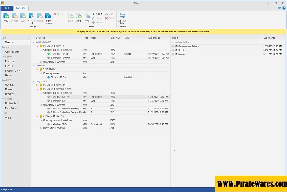Open the Twitter icon in title bar
Image resolution: width=287 pixels, height=192 pixels.
(x=280, y=7)
